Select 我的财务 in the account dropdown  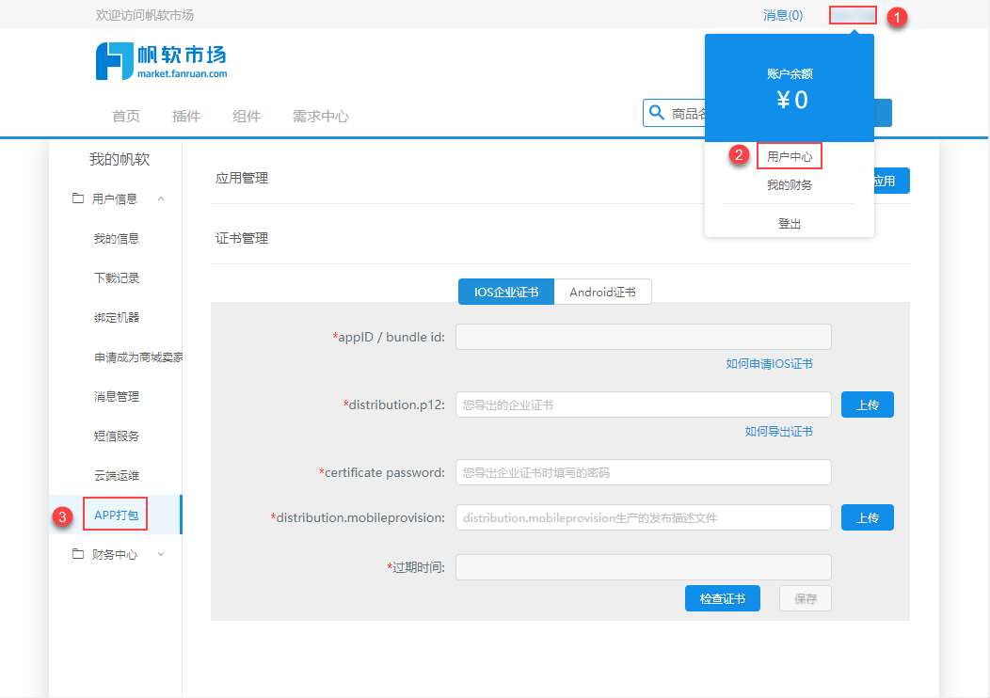pyautogui.click(x=790, y=185)
